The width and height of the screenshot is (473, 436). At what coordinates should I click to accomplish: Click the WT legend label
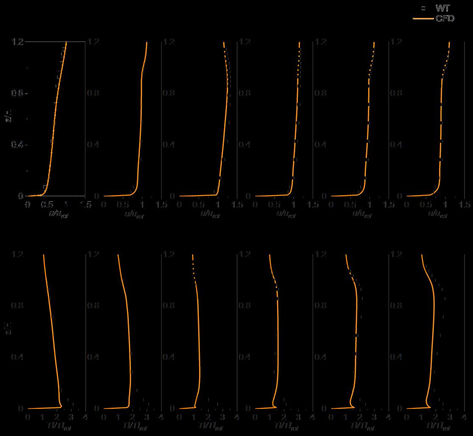[x=442, y=8]
